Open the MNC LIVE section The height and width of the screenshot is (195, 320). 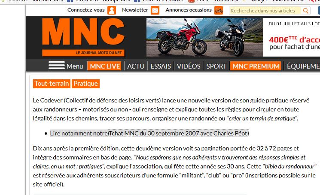pyautogui.click(x=105, y=66)
